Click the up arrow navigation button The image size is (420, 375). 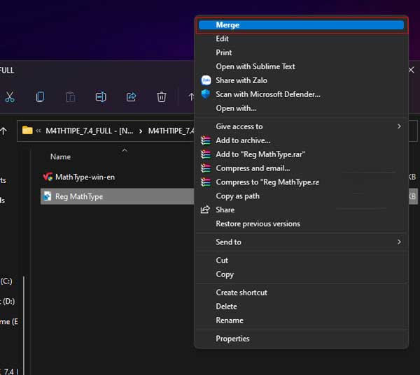(3, 131)
